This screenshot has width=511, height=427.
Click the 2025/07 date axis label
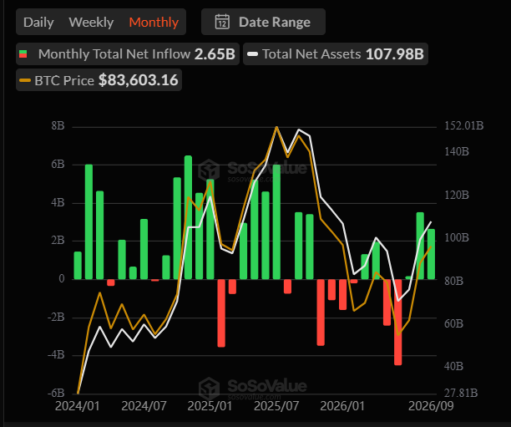click(276, 406)
